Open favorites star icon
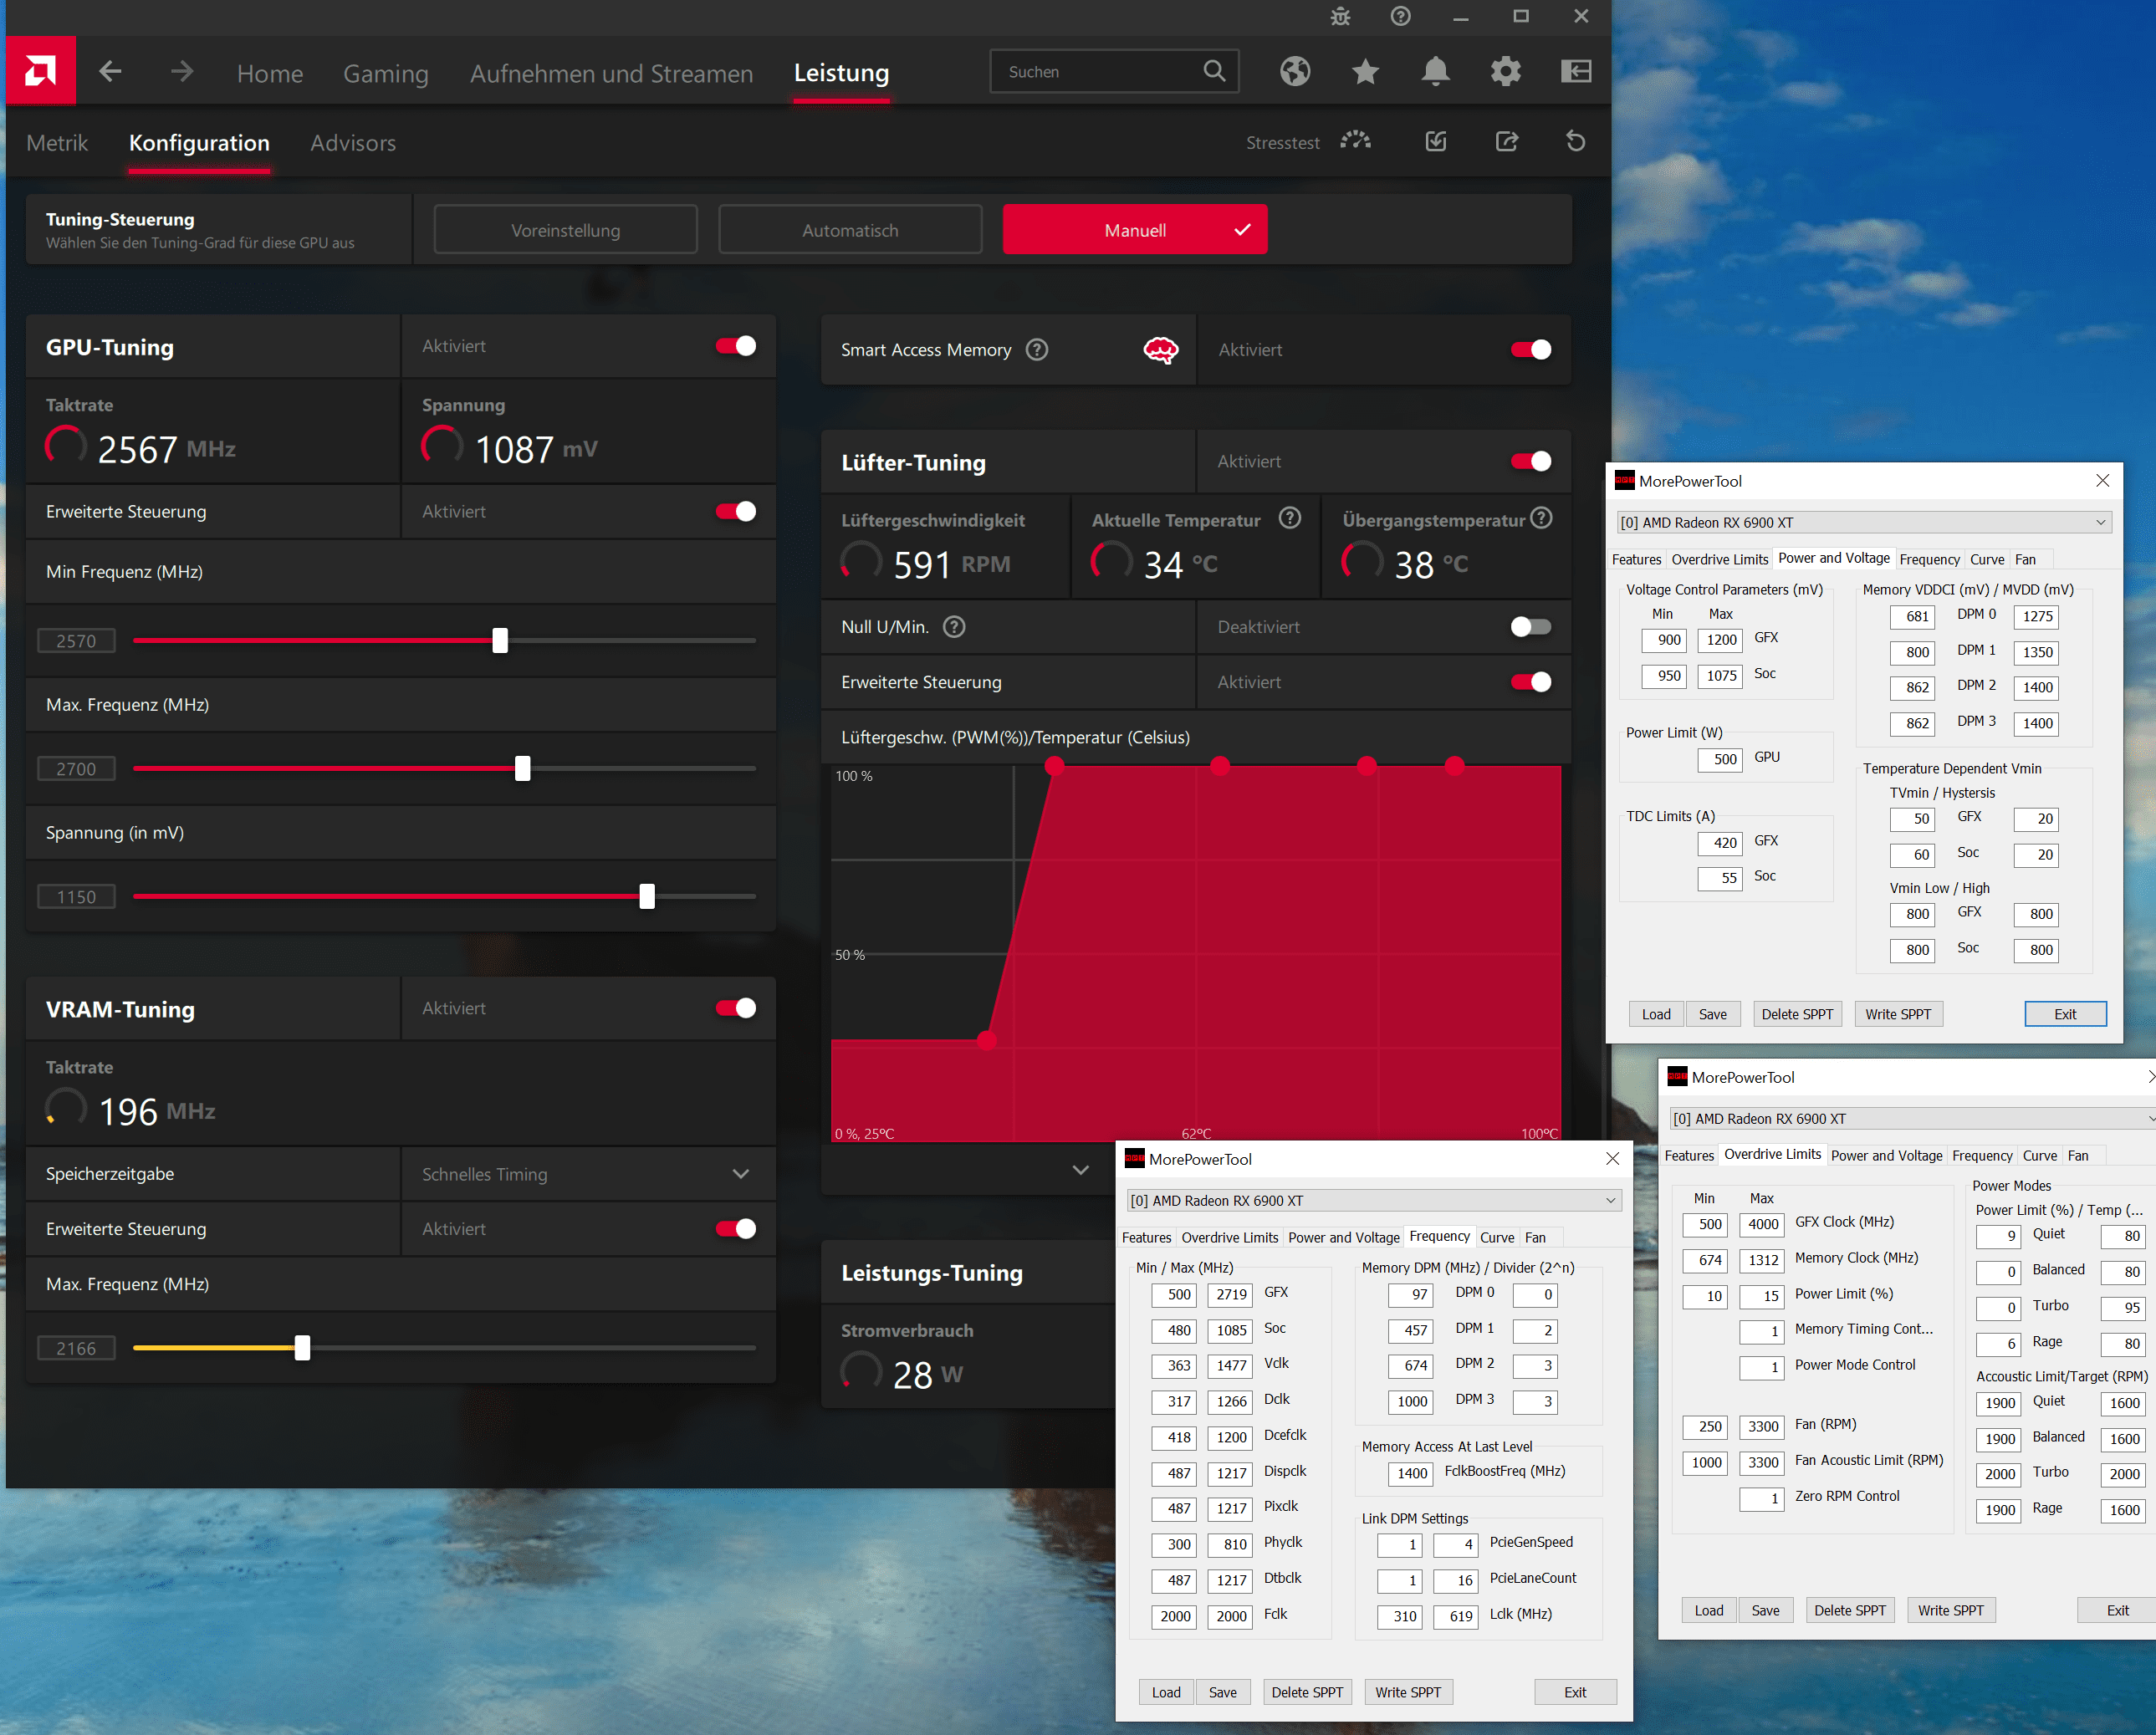This screenshot has height=1735, width=2156. pos(1364,71)
